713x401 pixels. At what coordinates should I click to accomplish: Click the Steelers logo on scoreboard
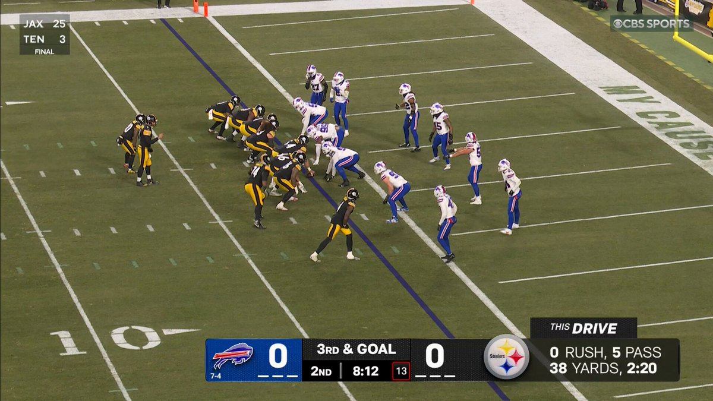coord(506,356)
